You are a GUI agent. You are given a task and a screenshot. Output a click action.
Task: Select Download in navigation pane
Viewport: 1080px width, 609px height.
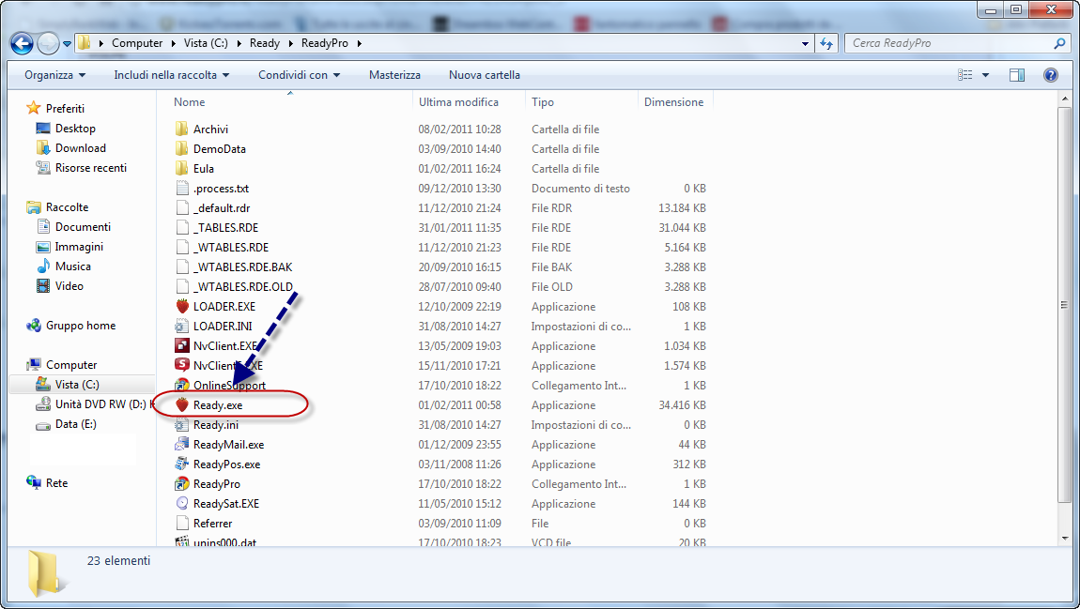tap(80, 148)
